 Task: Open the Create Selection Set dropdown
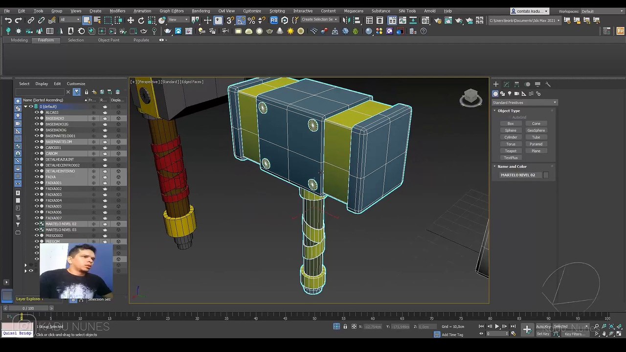(320, 20)
